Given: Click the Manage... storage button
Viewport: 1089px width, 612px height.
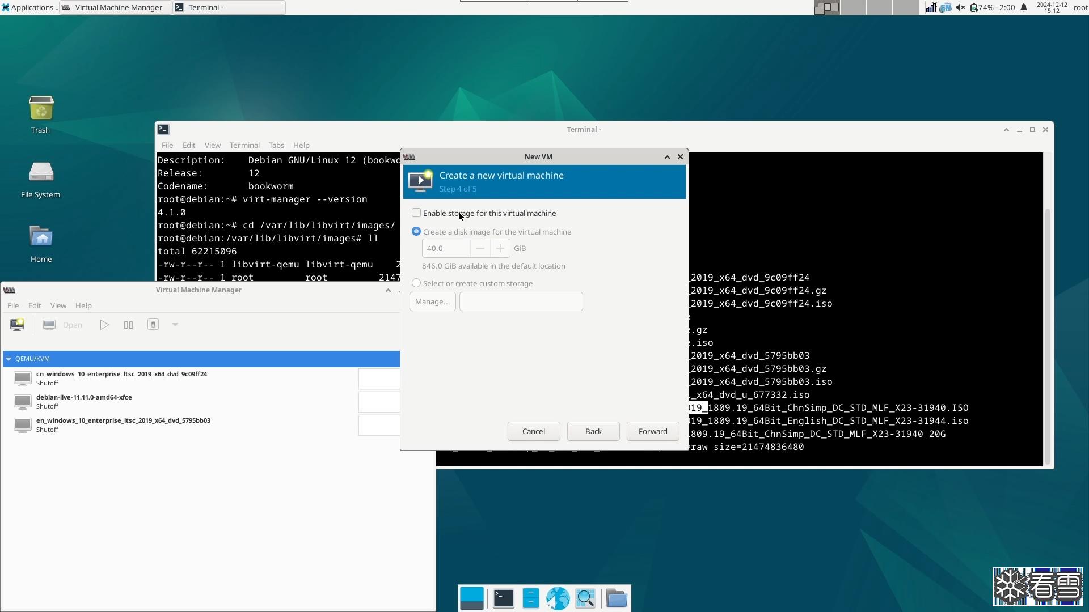Looking at the screenshot, I should pyautogui.click(x=432, y=301).
